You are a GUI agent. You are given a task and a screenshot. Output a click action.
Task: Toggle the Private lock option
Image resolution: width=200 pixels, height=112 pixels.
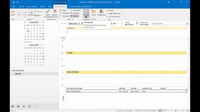(110, 10)
